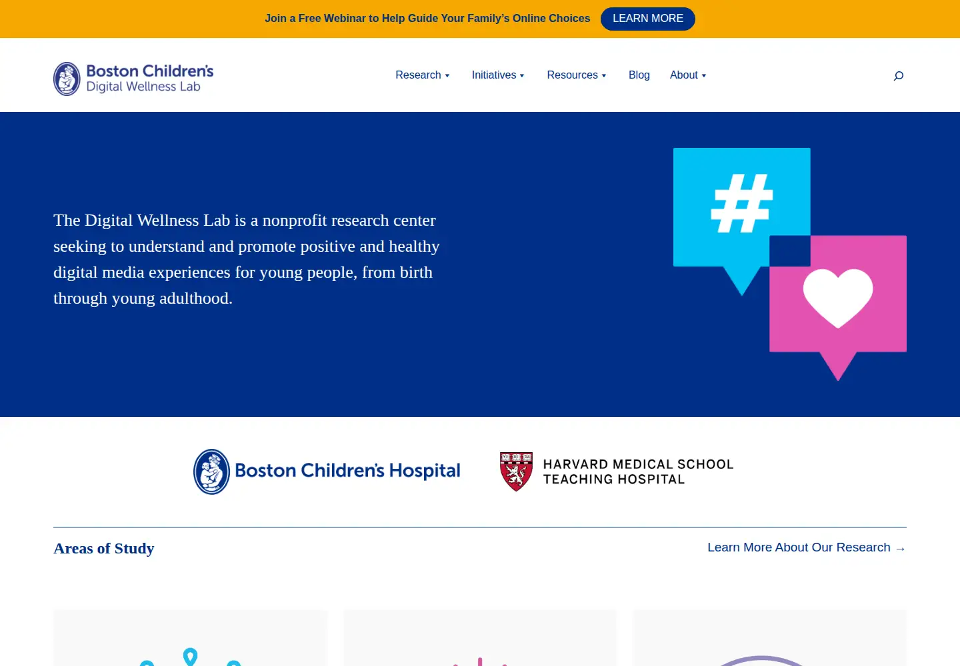The image size is (960, 666).
Task: Open the middle study card with pink bars
Action: pos(480,638)
